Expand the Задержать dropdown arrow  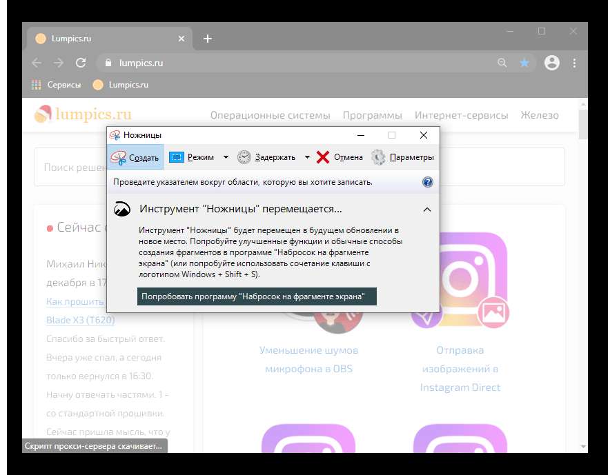point(307,157)
